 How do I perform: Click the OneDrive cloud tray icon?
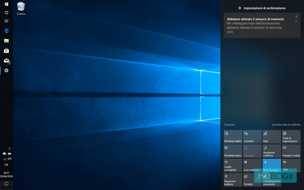[4, 154]
